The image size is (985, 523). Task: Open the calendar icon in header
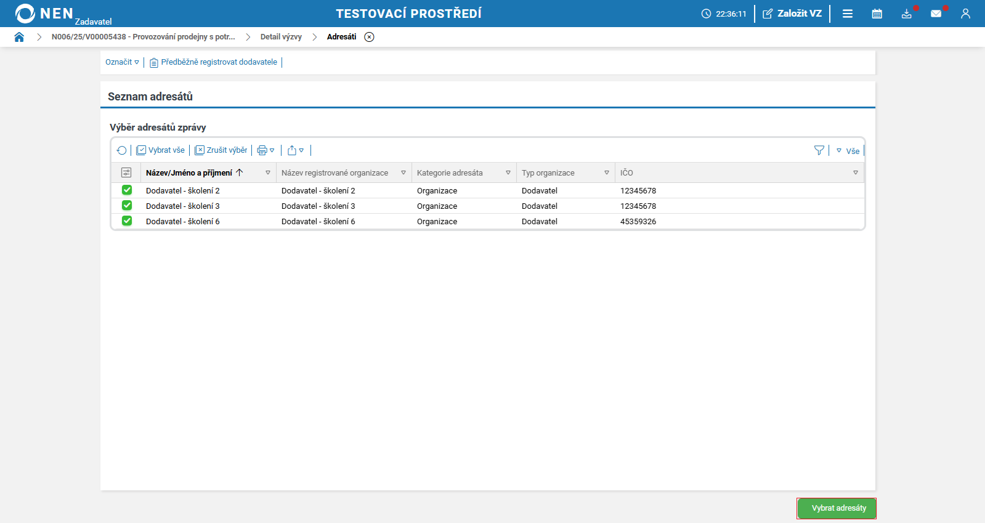[x=877, y=14]
